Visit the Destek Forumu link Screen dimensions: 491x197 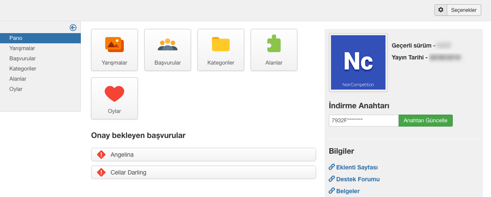pos(357,179)
